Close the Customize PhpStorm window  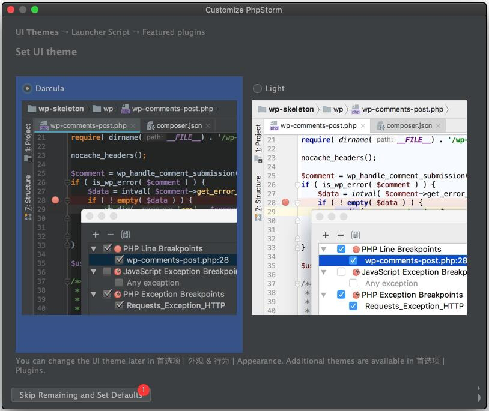11,10
